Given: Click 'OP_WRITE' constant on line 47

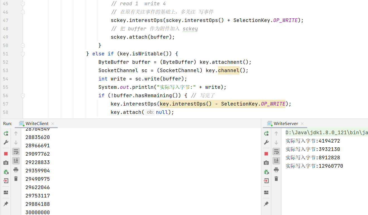Looking at the screenshot, I should tap(285, 20).
